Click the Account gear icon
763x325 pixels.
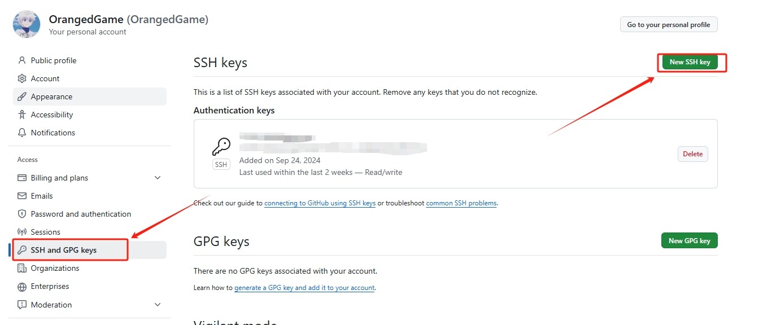click(x=22, y=78)
